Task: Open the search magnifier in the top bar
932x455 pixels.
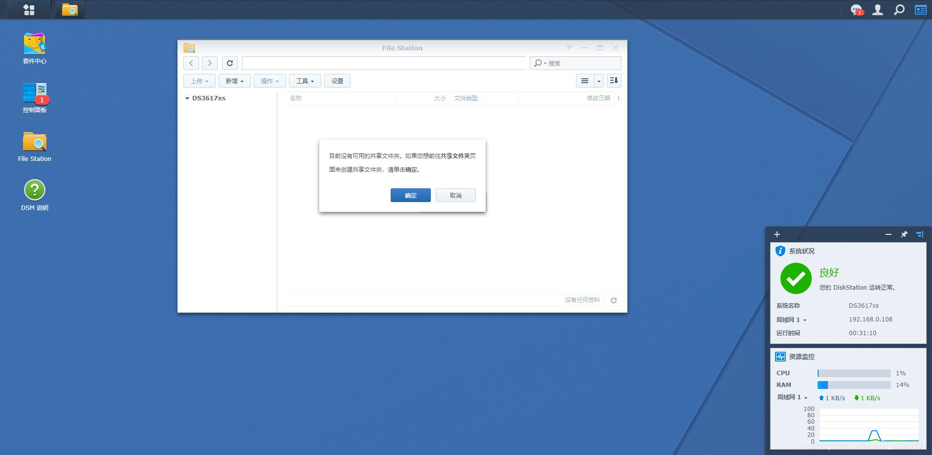Action: click(899, 10)
